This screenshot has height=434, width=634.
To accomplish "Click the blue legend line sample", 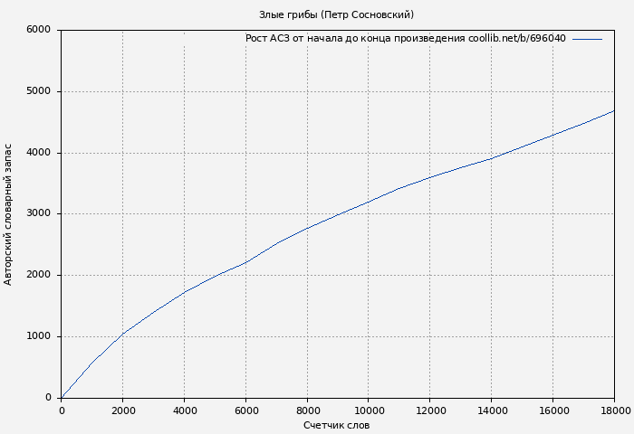I will tap(587, 39).
